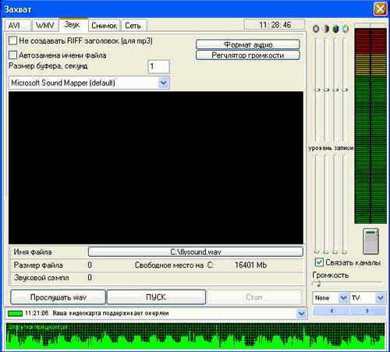Expand the 'None' dropdown list

pyautogui.click(x=343, y=297)
